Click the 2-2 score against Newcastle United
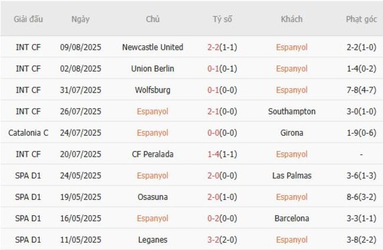 click(x=213, y=47)
